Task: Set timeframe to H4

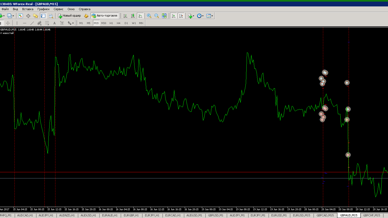Action: pyautogui.click(x=119, y=23)
